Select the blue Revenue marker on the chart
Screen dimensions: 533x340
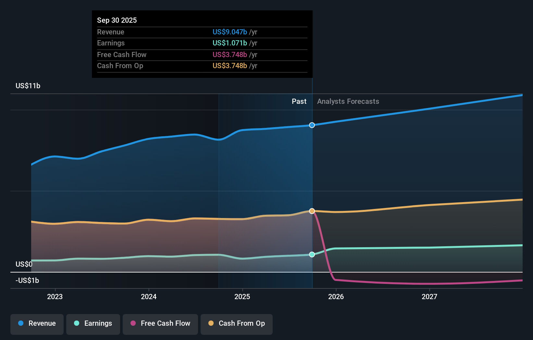[312, 125]
